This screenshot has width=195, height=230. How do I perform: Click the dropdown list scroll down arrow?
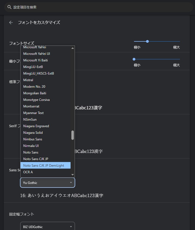pyautogui.click(x=72, y=175)
